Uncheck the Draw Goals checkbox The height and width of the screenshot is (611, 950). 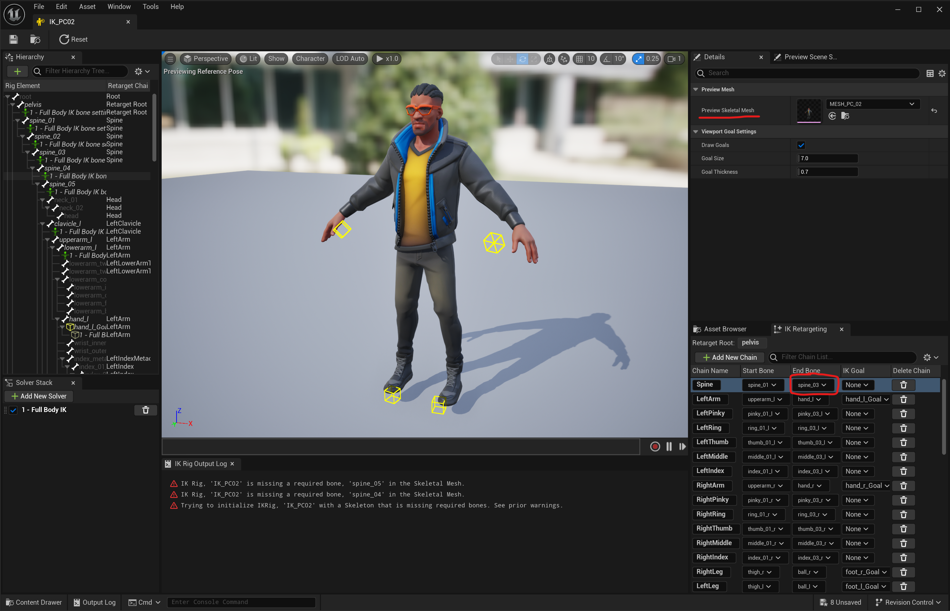pyautogui.click(x=801, y=145)
